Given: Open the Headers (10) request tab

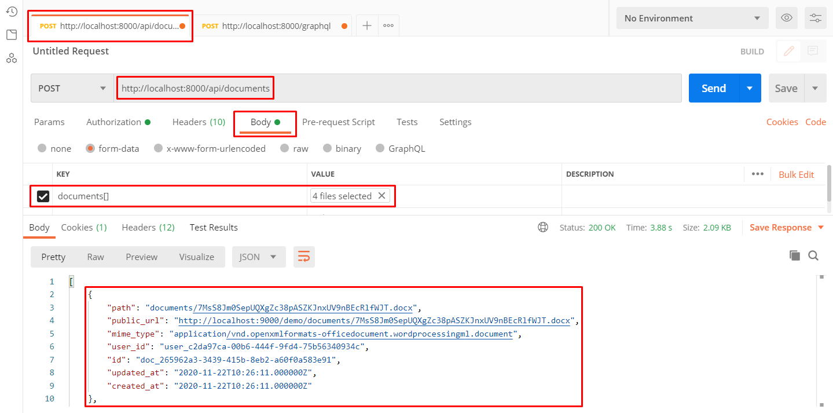Looking at the screenshot, I should pos(199,122).
